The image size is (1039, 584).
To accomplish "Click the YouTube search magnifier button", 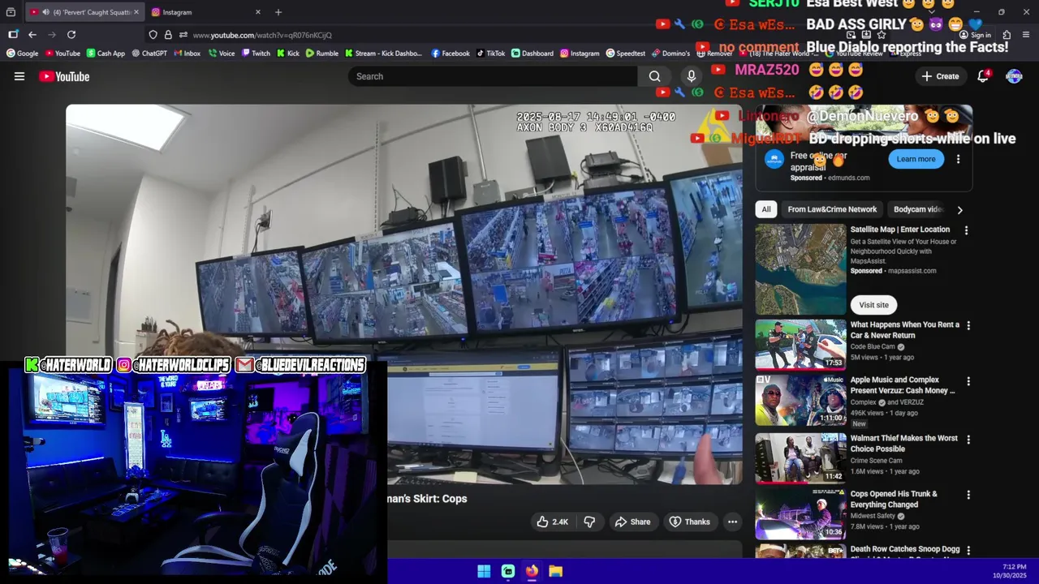I will coord(654,76).
